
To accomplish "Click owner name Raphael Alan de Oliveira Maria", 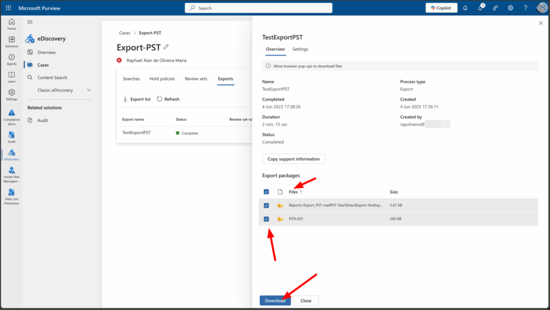I will point(156,60).
